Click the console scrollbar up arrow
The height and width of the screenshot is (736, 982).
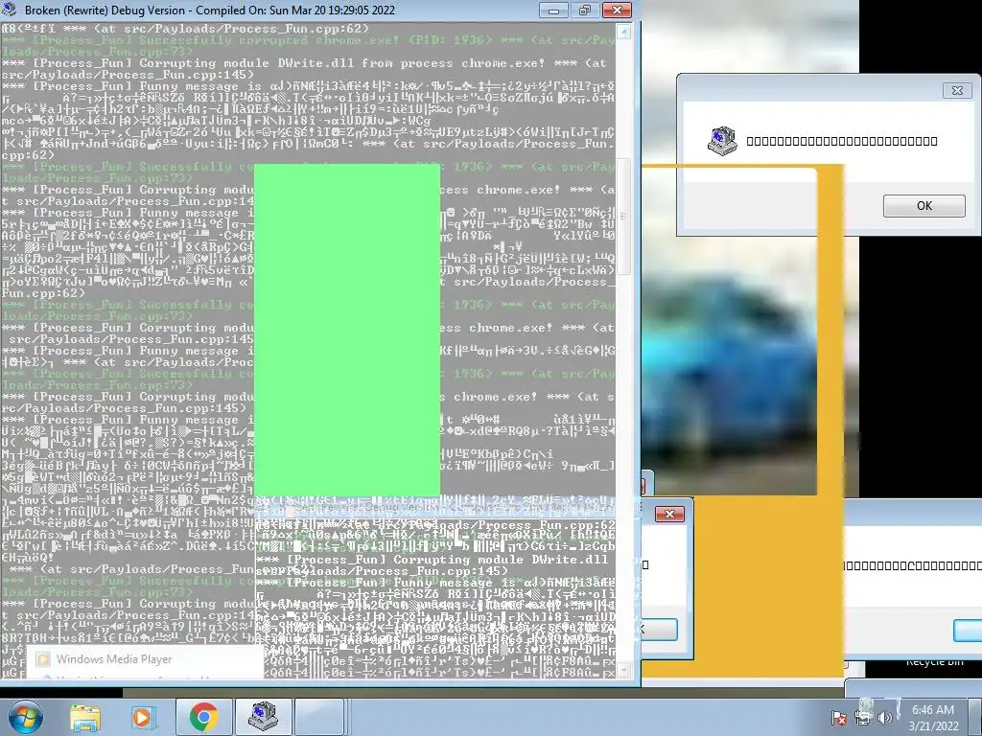623,32
